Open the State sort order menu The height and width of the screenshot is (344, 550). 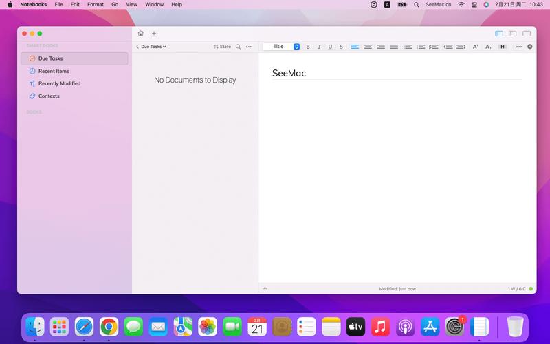pyautogui.click(x=222, y=47)
